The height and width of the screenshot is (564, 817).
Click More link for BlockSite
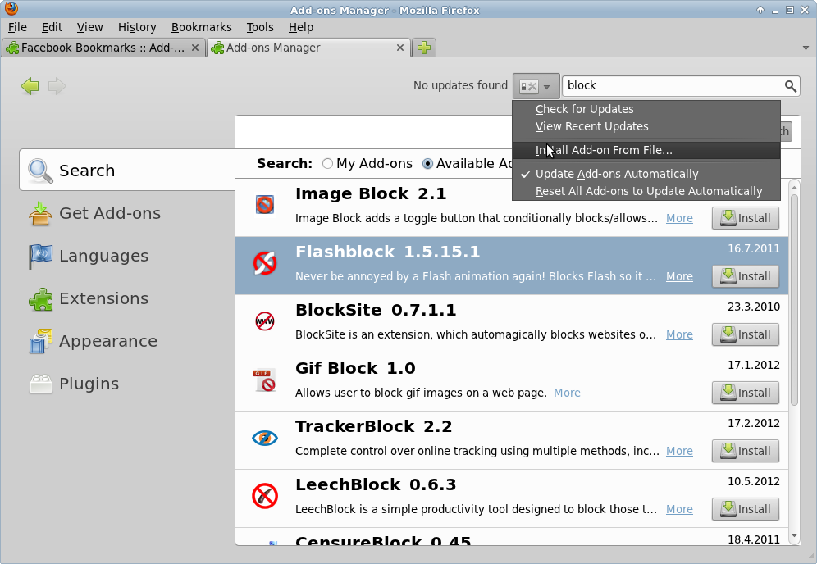coord(679,334)
